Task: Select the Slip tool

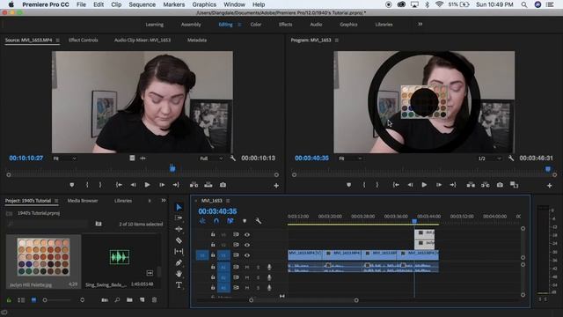Action: pos(179,251)
